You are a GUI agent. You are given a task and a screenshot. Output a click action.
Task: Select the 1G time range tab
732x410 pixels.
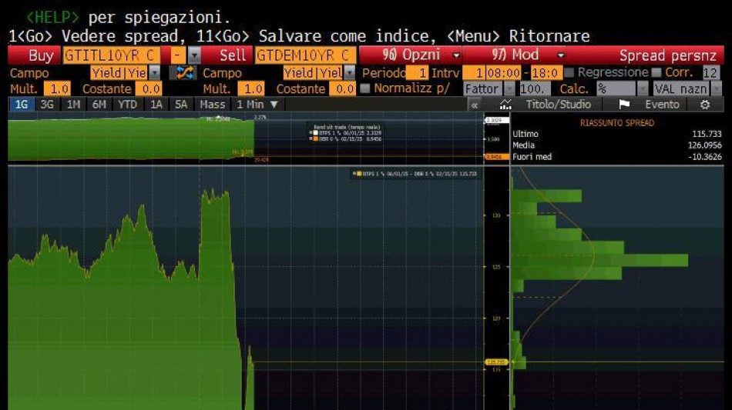(x=22, y=105)
